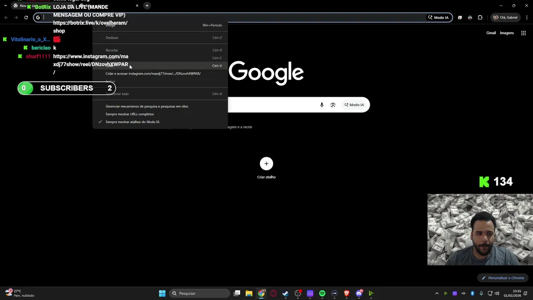Viewport: 533px width, 300px height.
Task: Open Spotify from the taskbar
Action: click(x=322, y=293)
